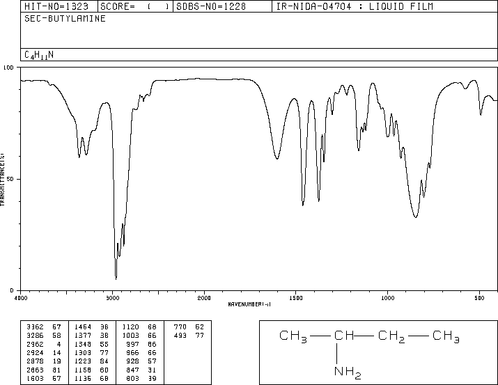Select IR-NIDA-04704 : LIQUID FILM text
The width and height of the screenshot is (498, 385).
click(355, 6)
